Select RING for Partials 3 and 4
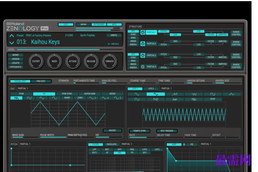Viewport: 258px width, 172px height. pyautogui.click(x=133, y=61)
